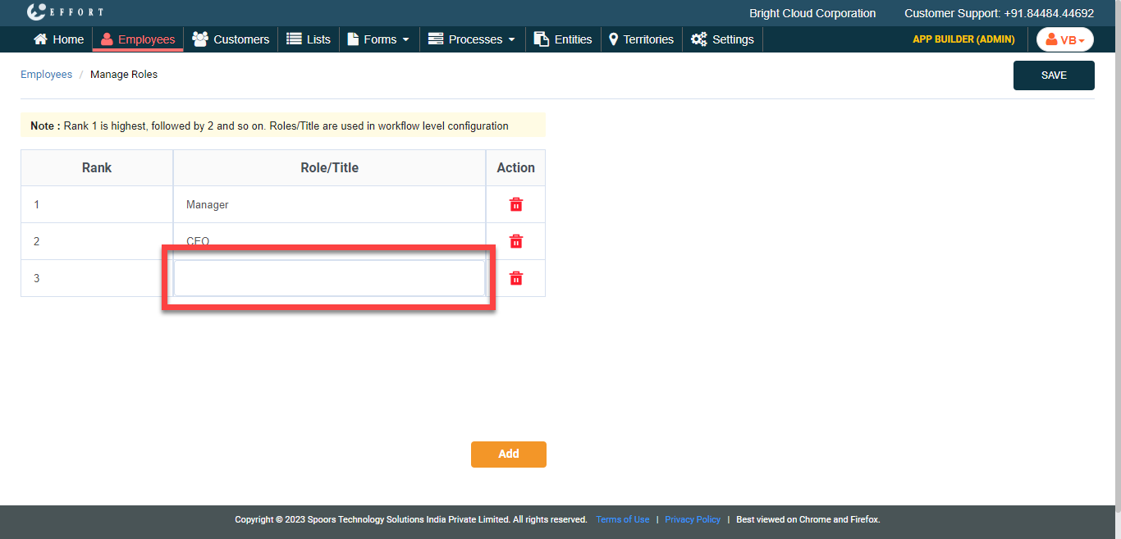Screen dimensions: 1121x539
Task: Click the orange Add button
Action: point(508,454)
